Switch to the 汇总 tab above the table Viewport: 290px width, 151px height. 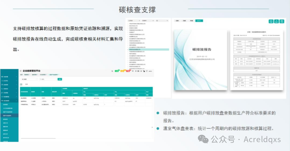[26, 84]
